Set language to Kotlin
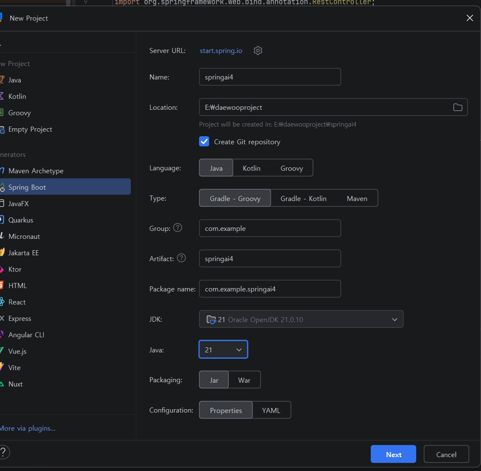Viewport: 481px width, 471px height. [252, 168]
